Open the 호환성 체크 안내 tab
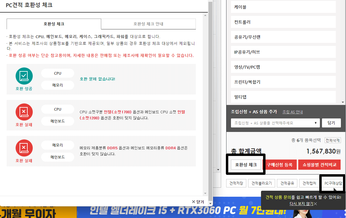Screen dimensions: 346x218 click(x=148, y=24)
